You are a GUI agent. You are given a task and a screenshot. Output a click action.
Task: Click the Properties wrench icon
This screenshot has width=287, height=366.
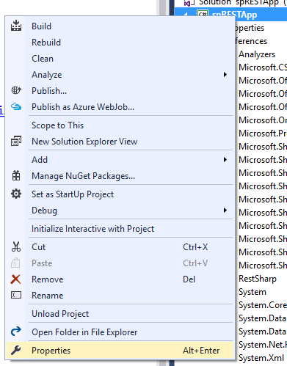pos(16,351)
